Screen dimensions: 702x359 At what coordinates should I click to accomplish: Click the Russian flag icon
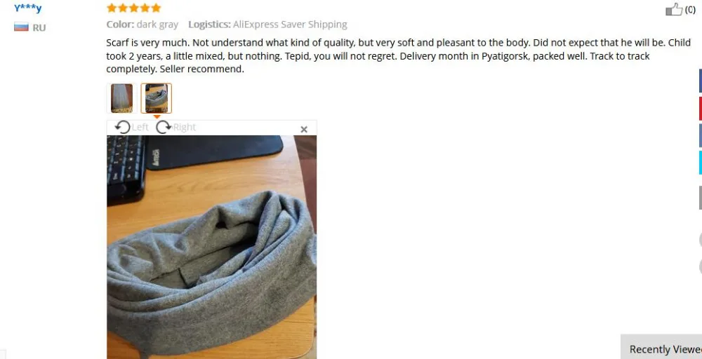(x=21, y=27)
